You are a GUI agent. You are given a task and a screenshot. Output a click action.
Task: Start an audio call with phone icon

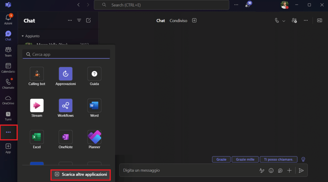click(x=277, y=20)
